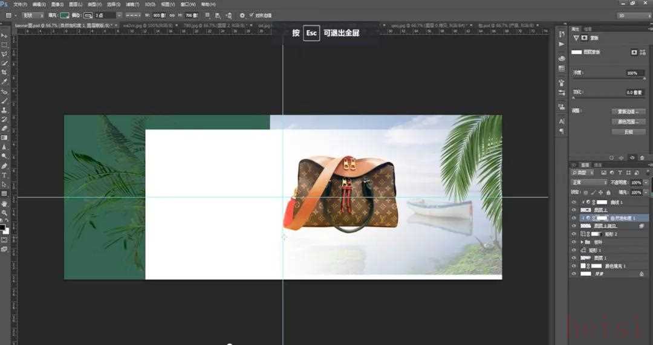This screenshot has height=345, width=653.
Task: Open the layer blend mode dropdown 正常
Action: pos(590,182)
